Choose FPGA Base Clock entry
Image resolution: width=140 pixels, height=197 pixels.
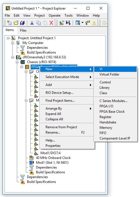coord(115,112)
